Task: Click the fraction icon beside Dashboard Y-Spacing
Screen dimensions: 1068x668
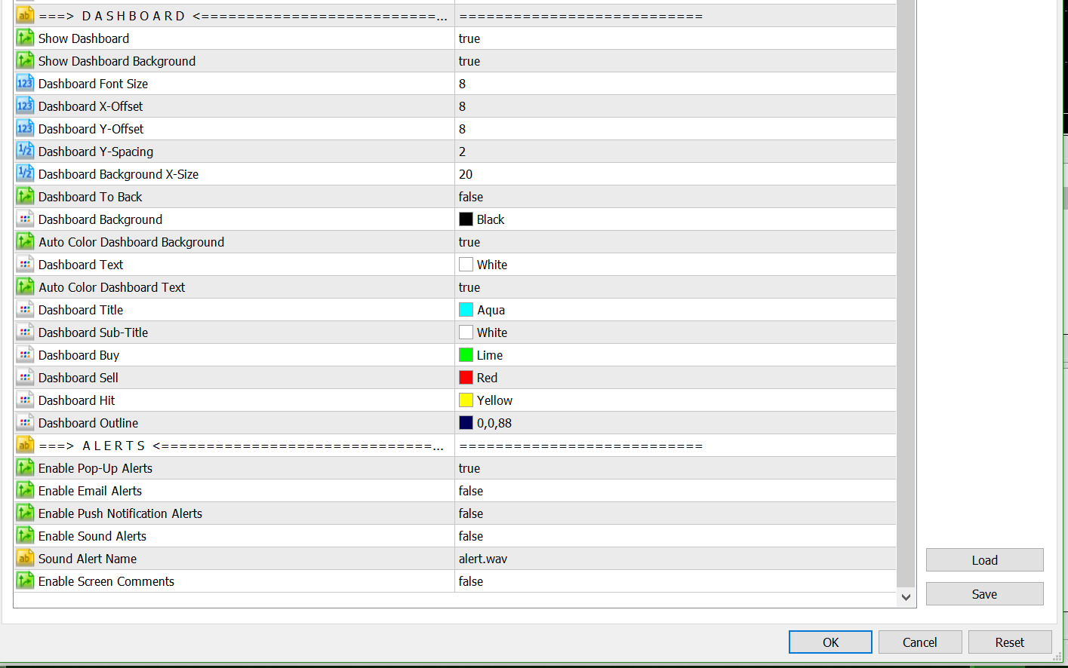Action: click(25, 151)
